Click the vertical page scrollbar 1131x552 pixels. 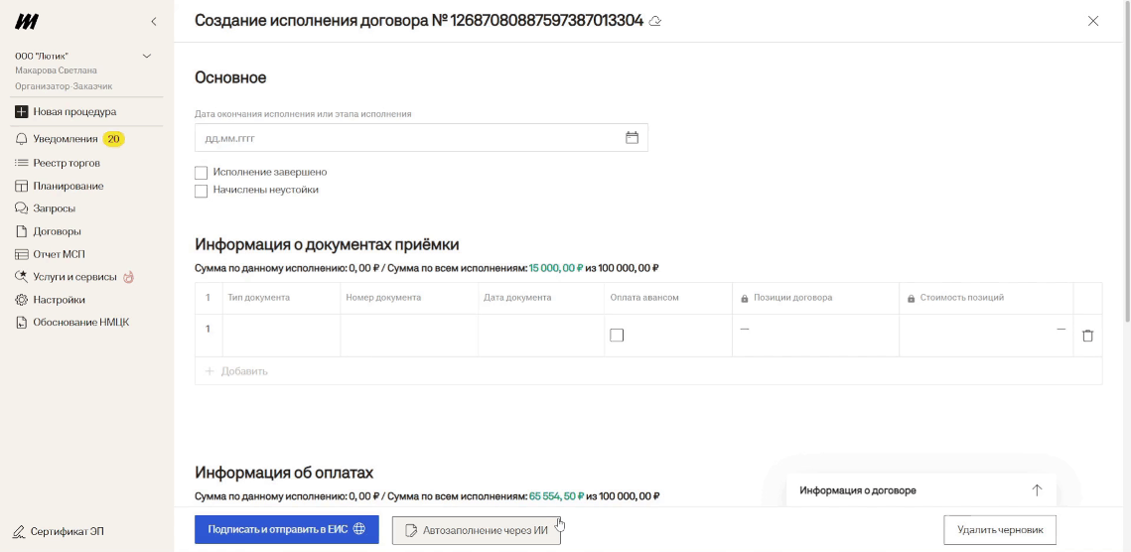click(x=1126, y=169)
